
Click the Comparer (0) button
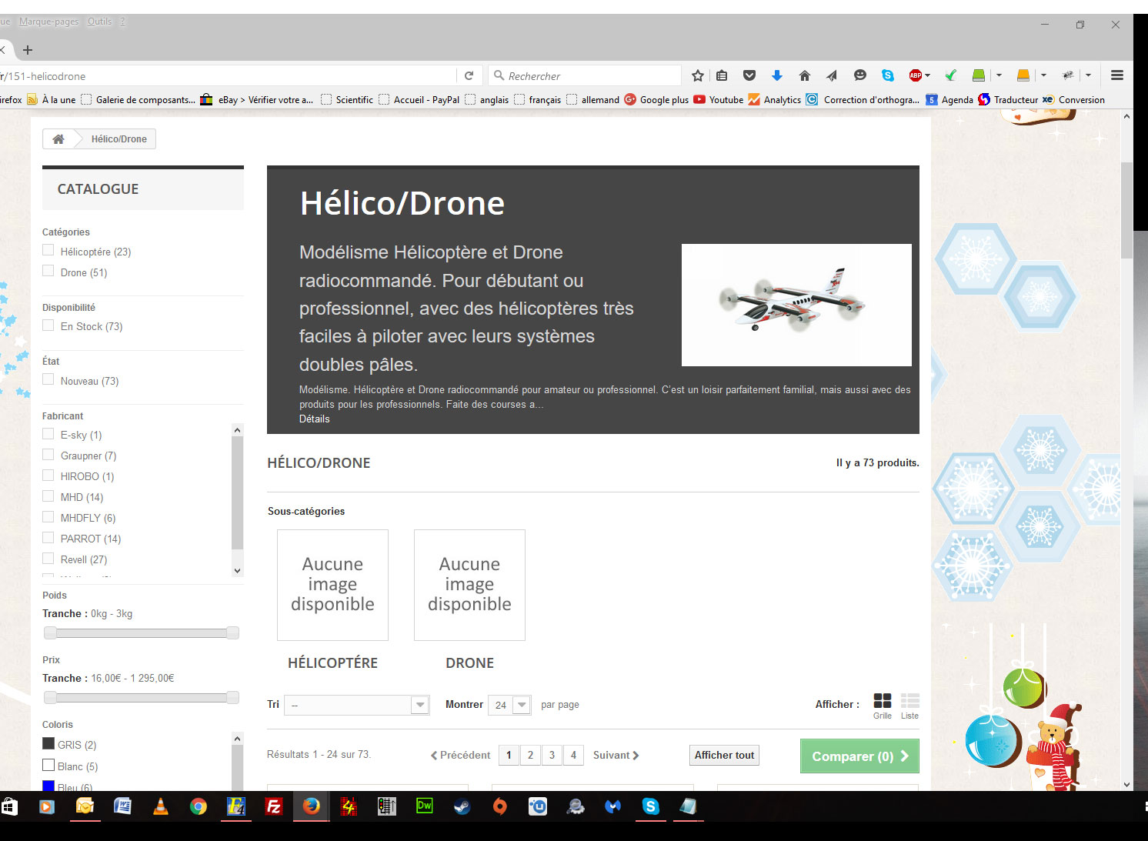click(x=859, y=756)
